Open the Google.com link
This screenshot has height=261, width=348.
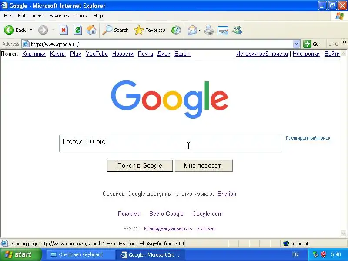pos(207,214)
